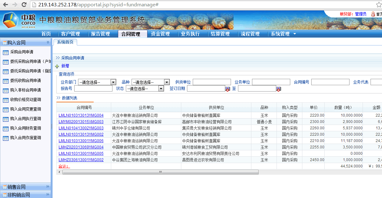
Task: Select the 合同管理 menu tab
Action: (x=133, y=34)
